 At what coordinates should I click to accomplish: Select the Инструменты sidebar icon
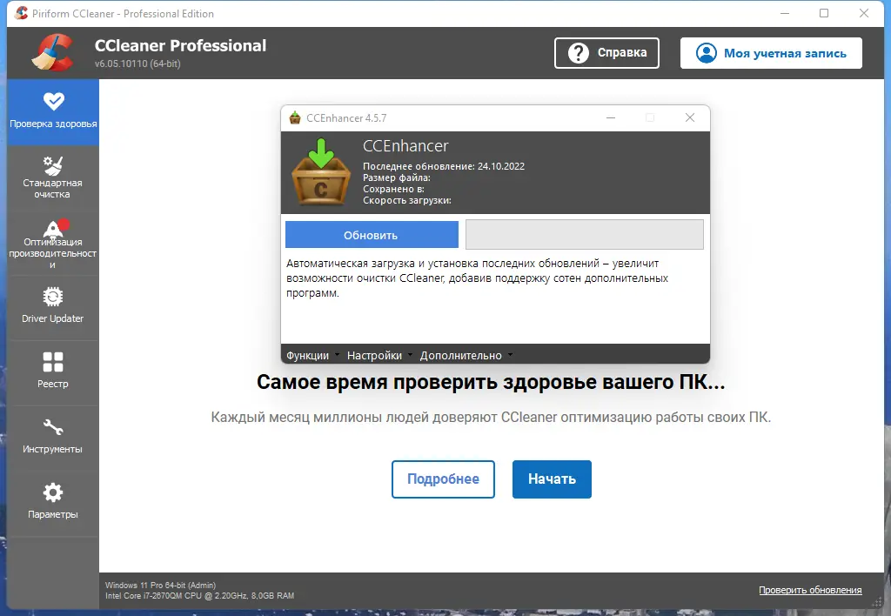53,438
